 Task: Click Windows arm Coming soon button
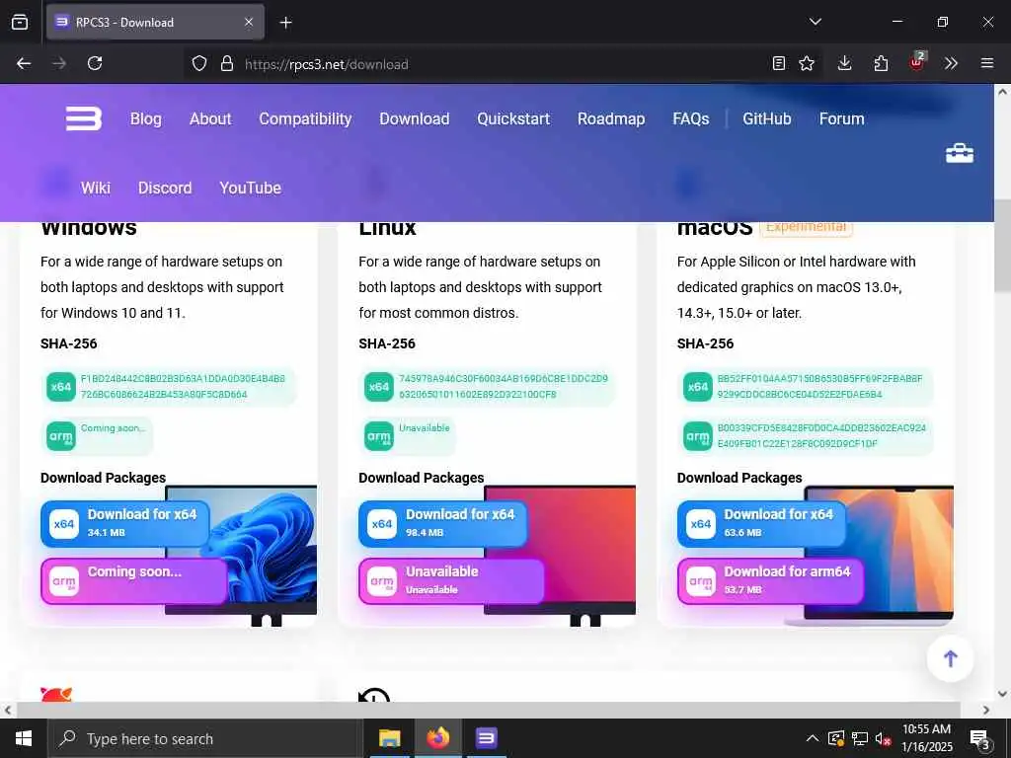(x=134, y=580)
